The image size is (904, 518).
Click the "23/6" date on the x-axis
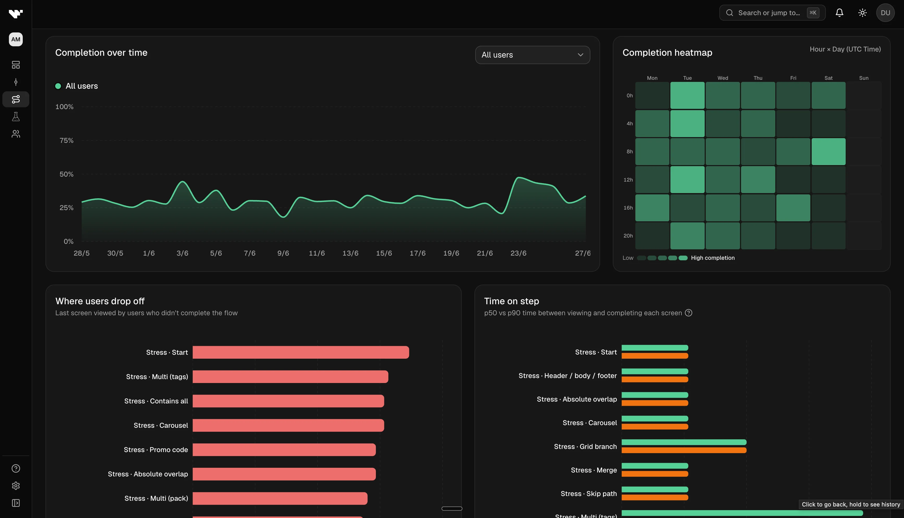point(518,253)
